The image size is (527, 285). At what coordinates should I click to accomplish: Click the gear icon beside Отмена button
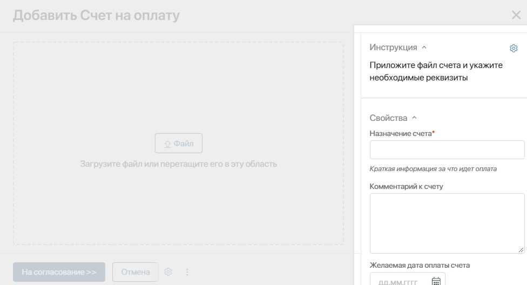click(x=168, y=272)
